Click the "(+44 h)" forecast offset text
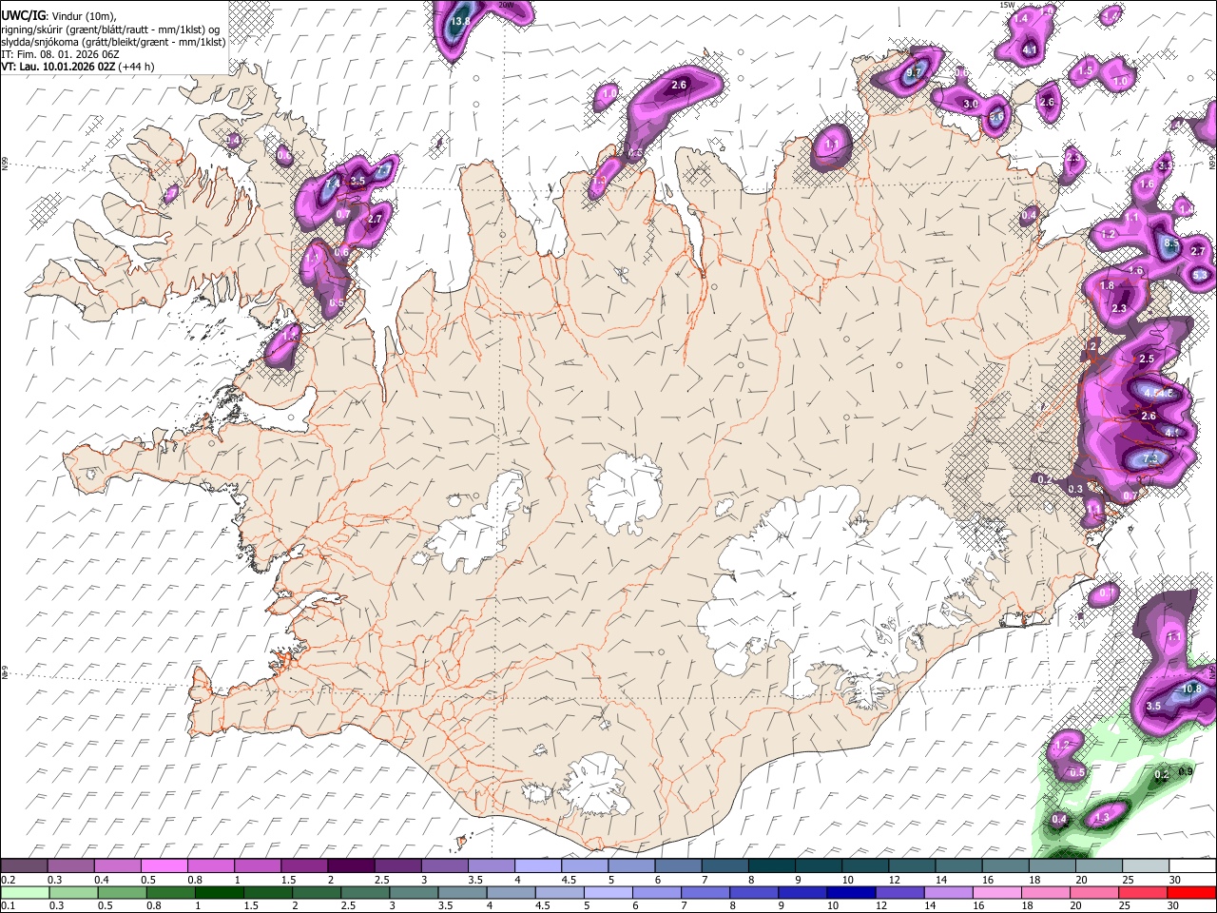Screen dimensions: 1217x913 (x=136, y=67)
